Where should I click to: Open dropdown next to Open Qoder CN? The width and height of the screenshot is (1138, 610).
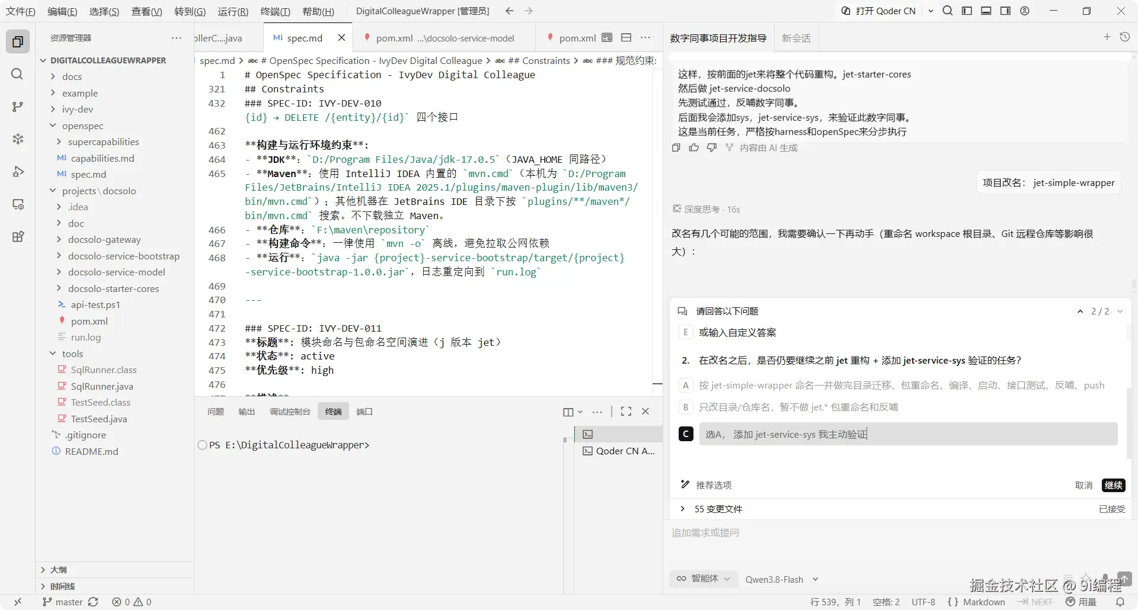pyautogui.click(x=931, y=11)
